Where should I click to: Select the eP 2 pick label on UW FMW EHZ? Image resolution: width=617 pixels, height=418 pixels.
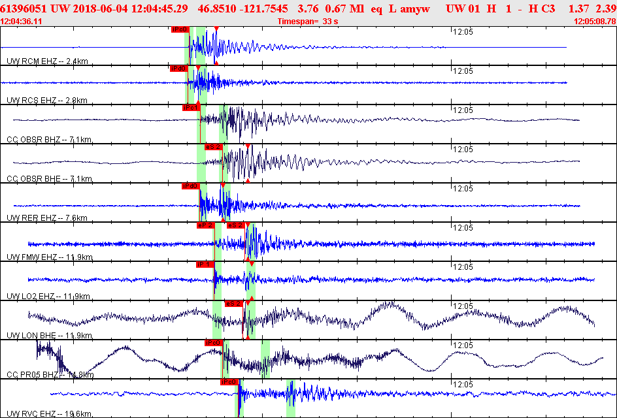pos(205,227)
